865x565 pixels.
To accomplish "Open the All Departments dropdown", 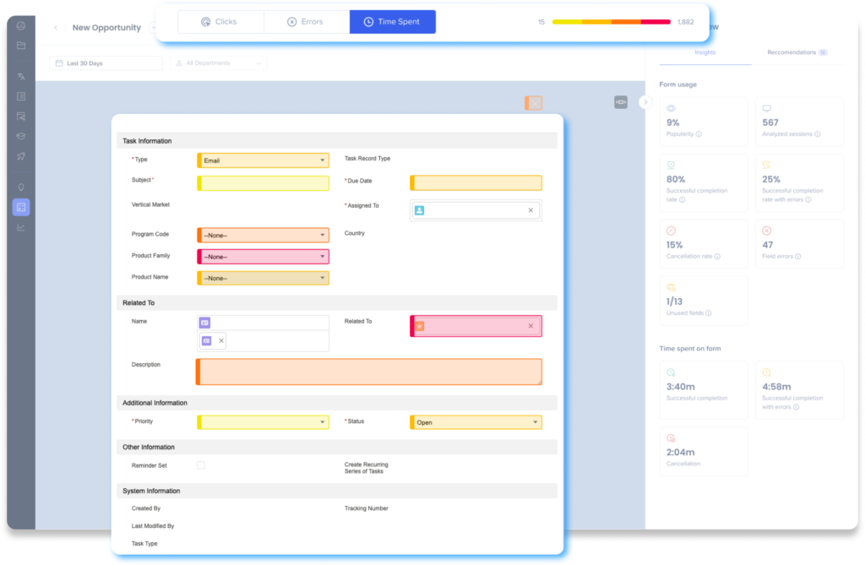I will [x=219, y=63].
